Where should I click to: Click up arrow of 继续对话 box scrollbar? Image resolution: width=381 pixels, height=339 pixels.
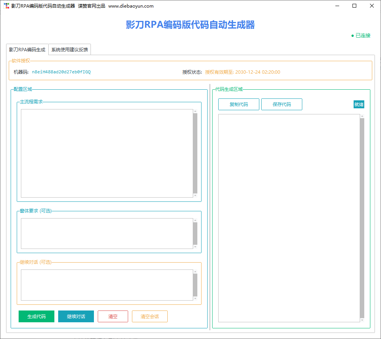click(195, 271)
